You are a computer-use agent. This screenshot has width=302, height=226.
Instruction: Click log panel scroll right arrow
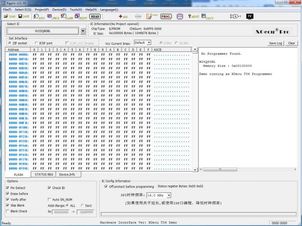pos(295,170)
